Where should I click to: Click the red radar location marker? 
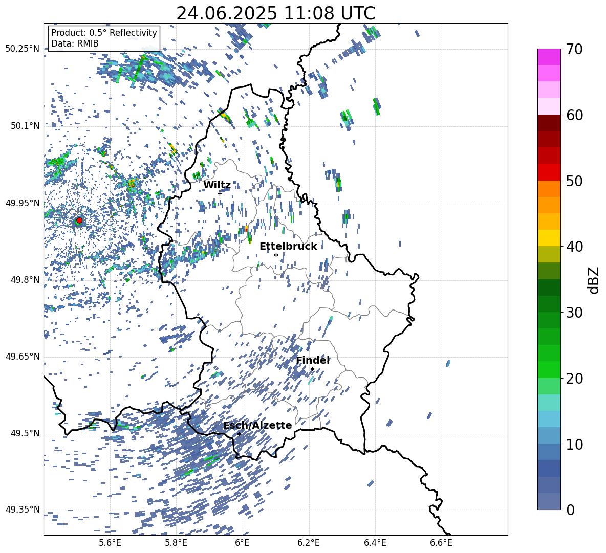(79, 220)
